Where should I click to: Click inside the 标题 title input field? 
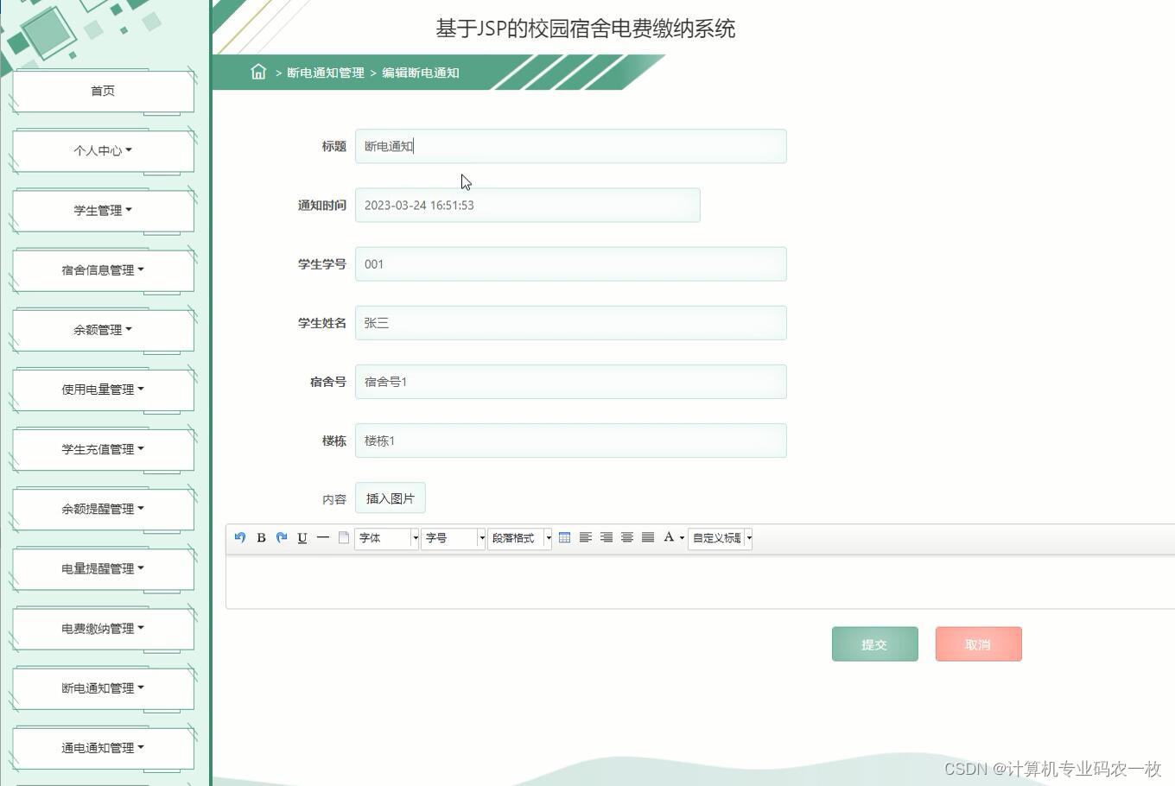click(570, 145)
